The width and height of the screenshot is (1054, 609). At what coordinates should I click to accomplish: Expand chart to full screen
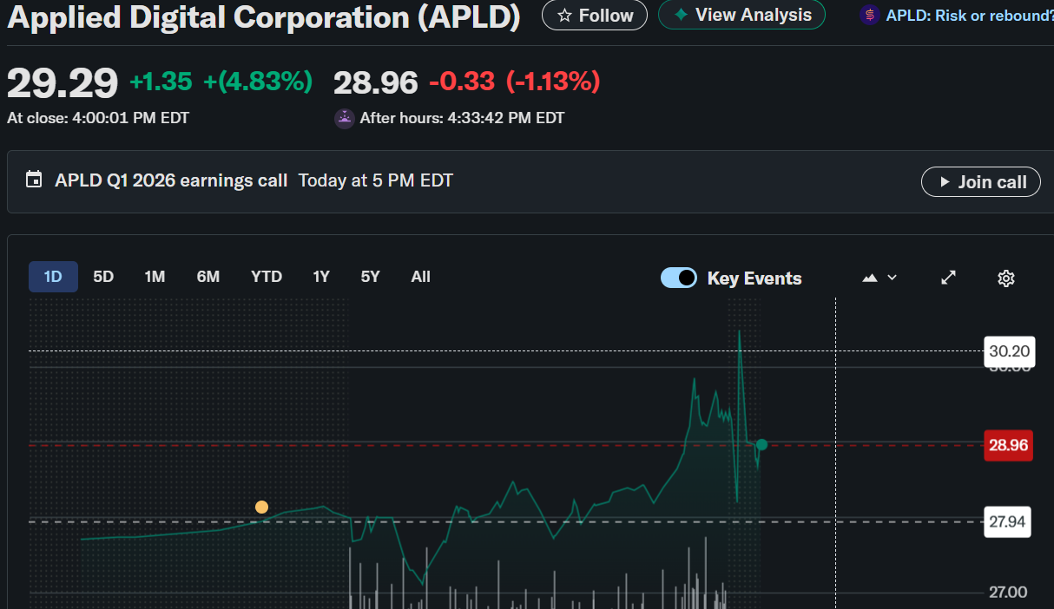pos(949,278)
